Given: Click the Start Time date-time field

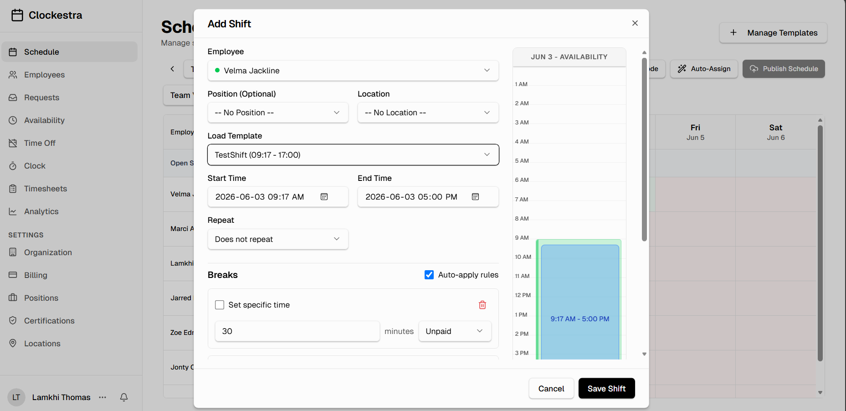Looking at the screenshot, I should (278, 197).
